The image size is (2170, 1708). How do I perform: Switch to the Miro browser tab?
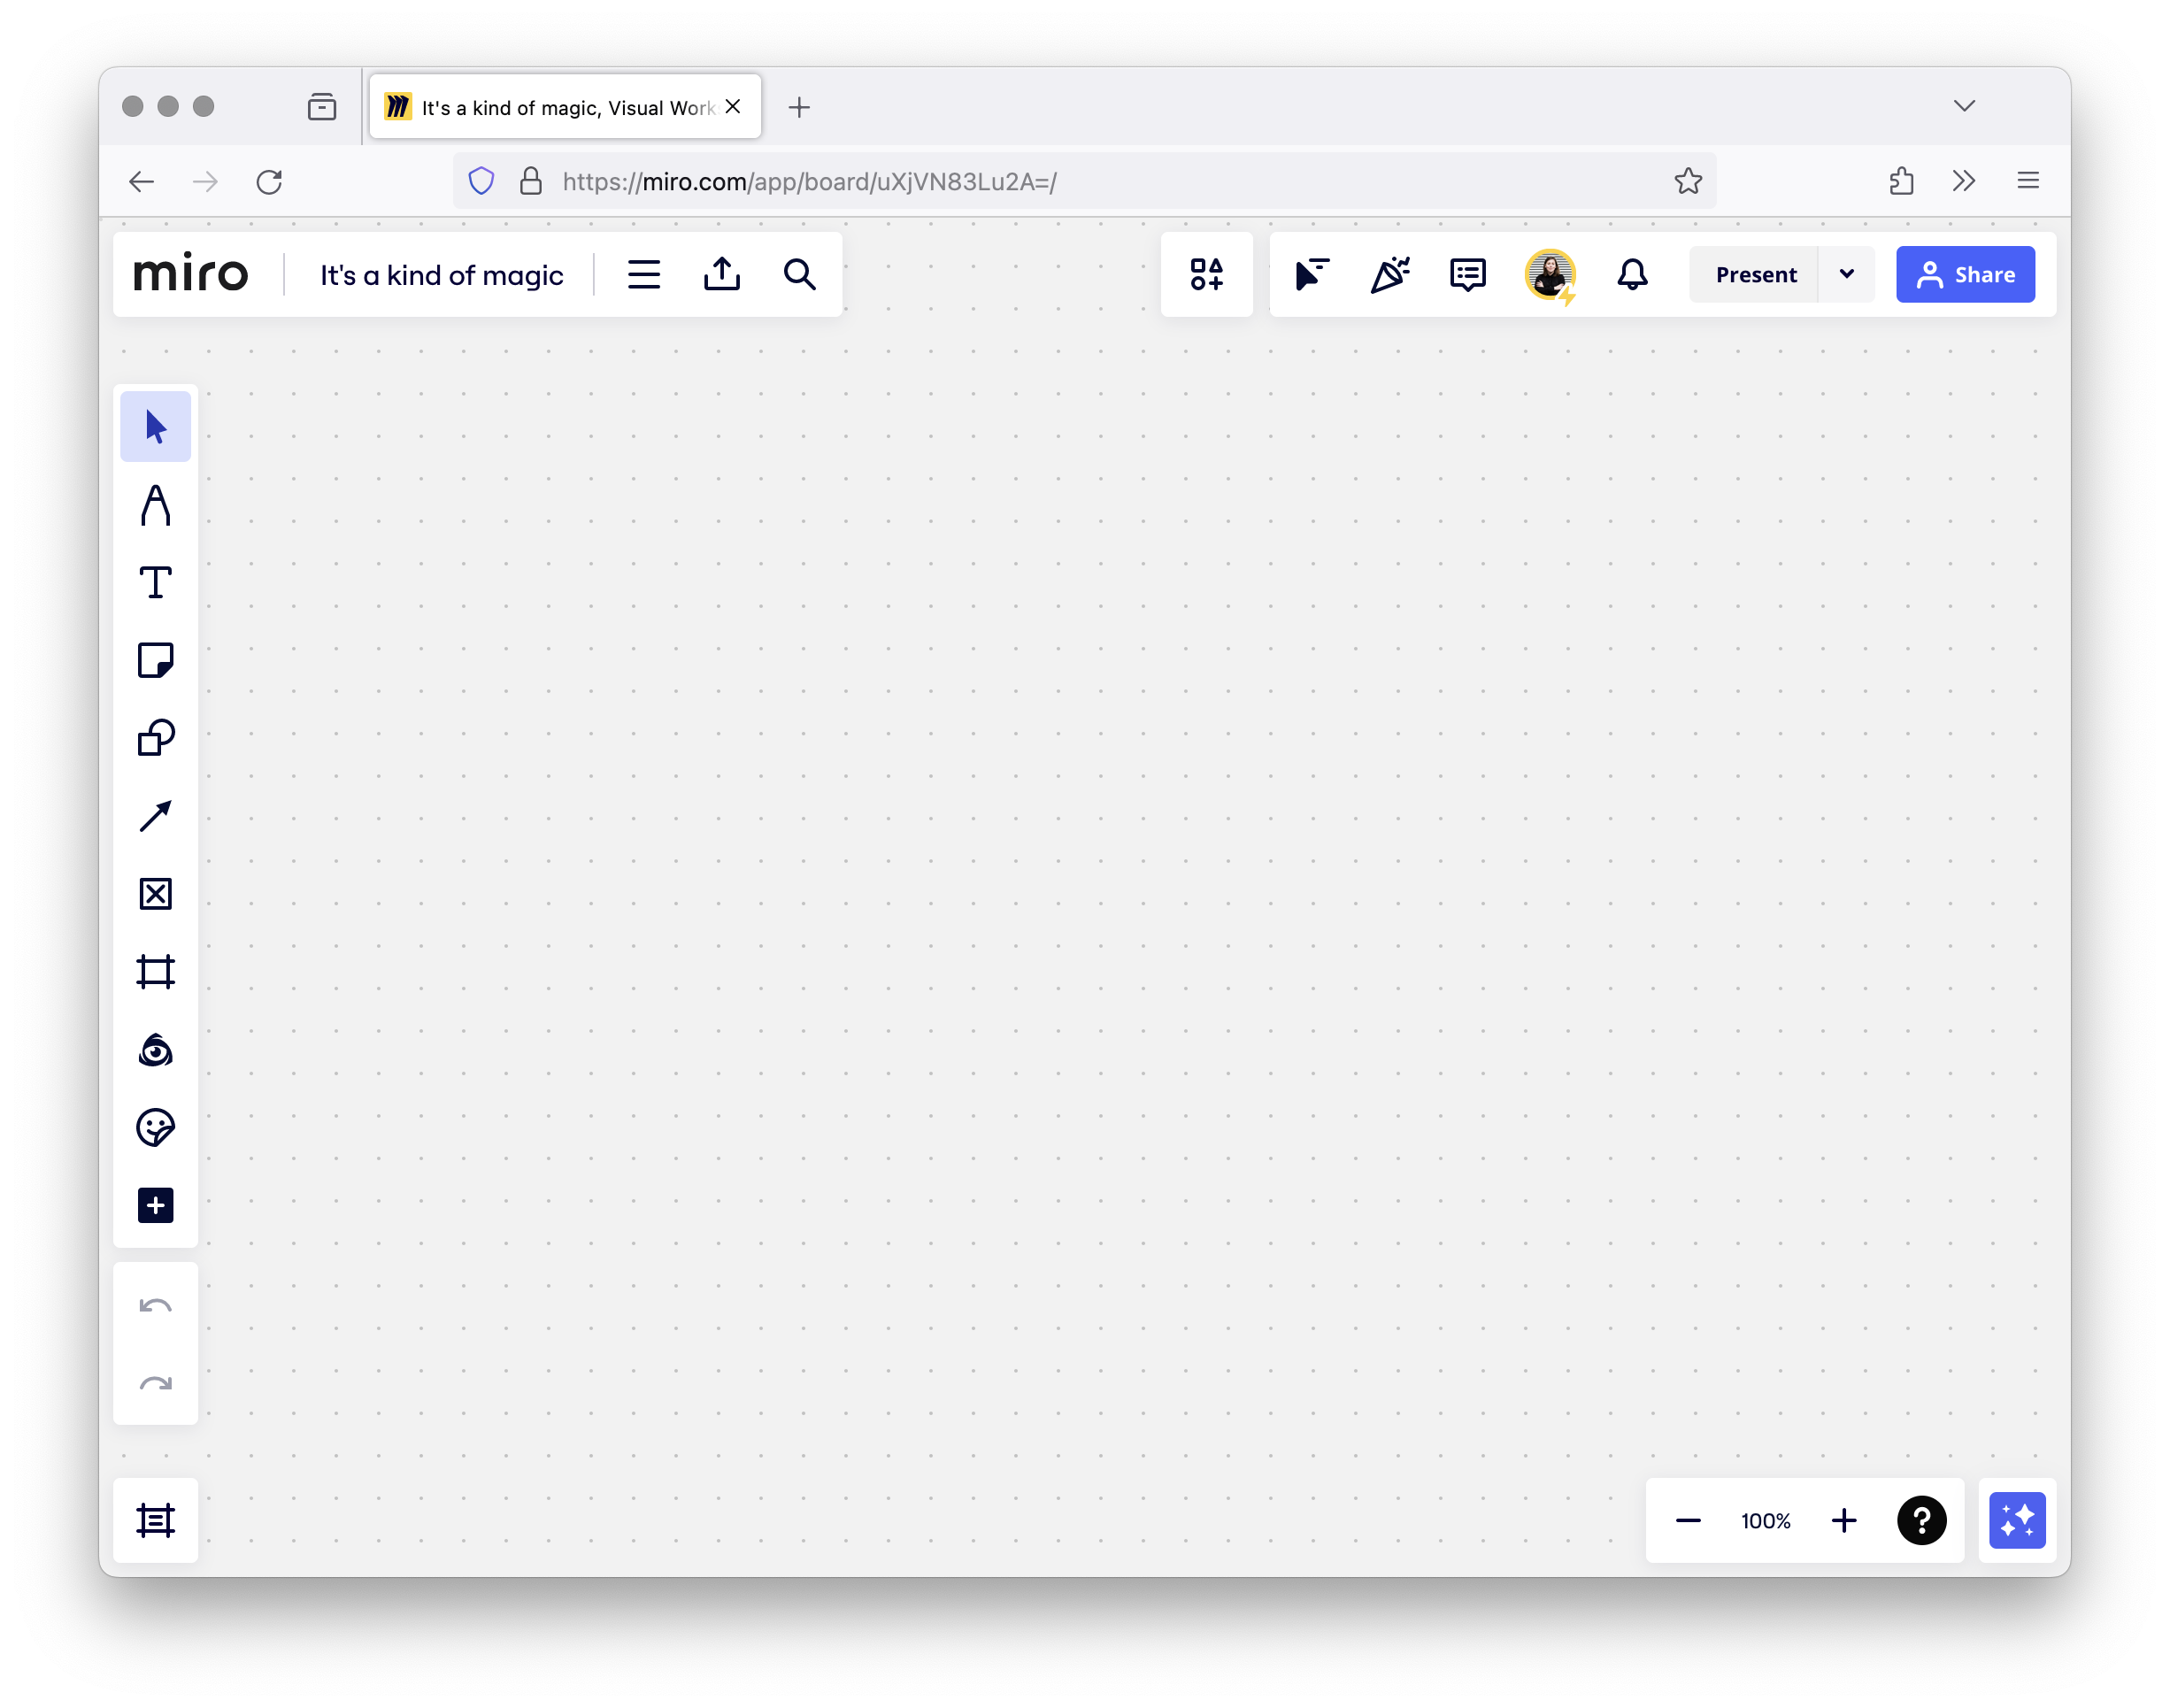565,107
